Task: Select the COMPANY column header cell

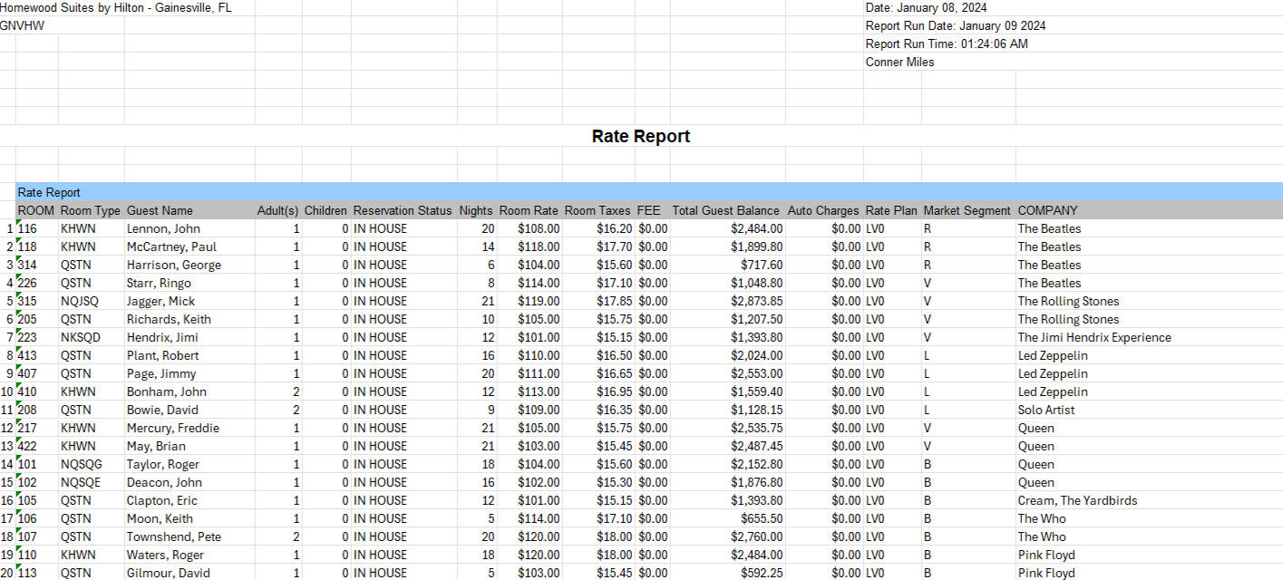Action: point(1047,210)
